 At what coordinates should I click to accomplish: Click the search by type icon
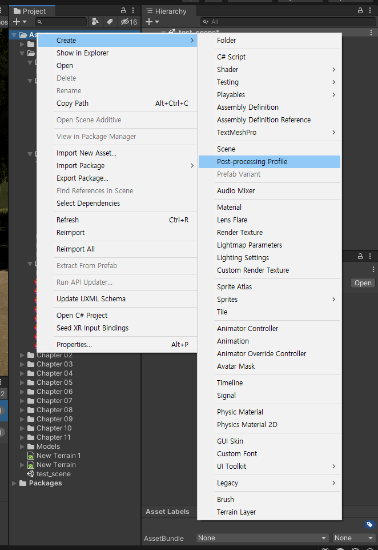pos(95,22)
